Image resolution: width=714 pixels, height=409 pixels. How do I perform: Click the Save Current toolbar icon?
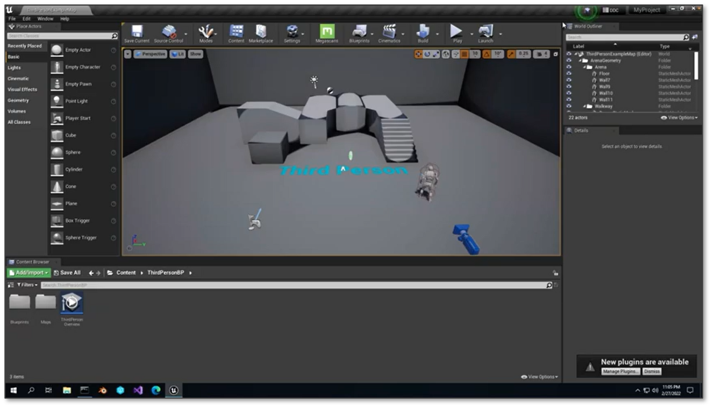point(137,33)
